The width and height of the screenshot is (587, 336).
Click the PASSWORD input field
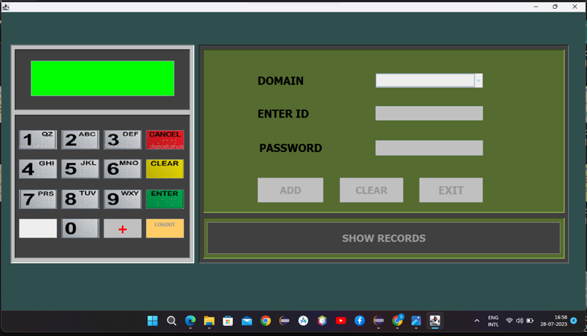tap(429, 148)
